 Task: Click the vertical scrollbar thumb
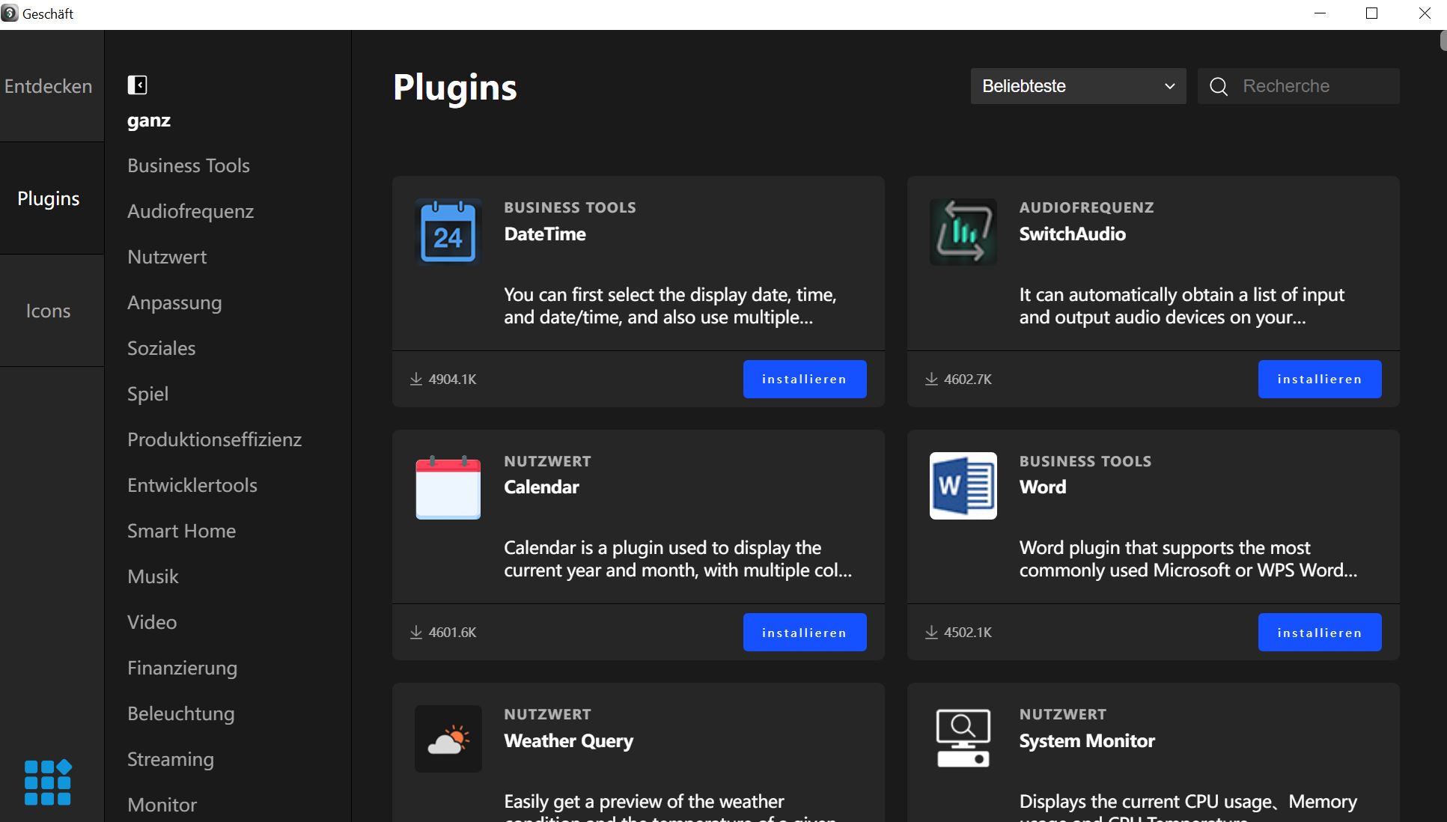pos(1443,40)
